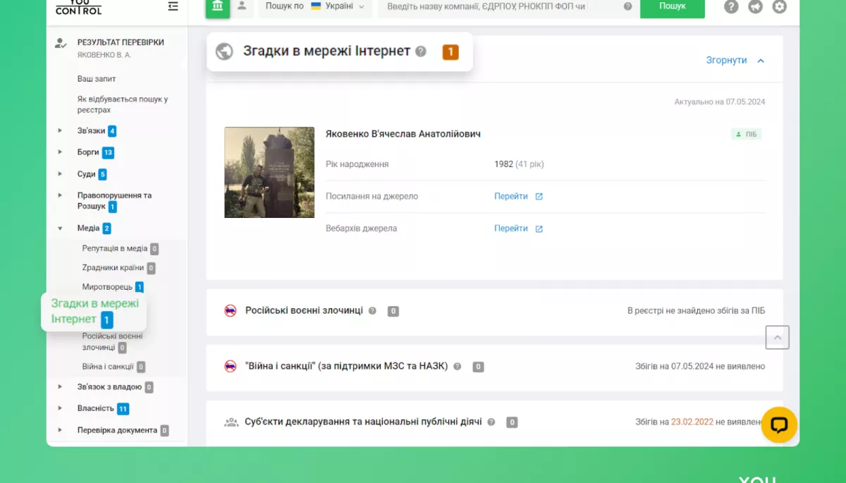
Task: Click help icon next to Російські воєнні злочинці
Action: tap(372, 311)
